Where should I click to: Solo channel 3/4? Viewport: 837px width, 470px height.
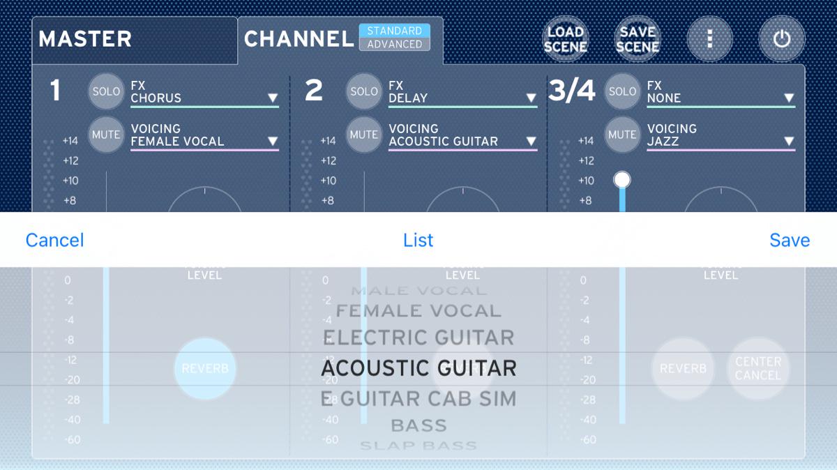pyautogui.click(x=622, y=91)
